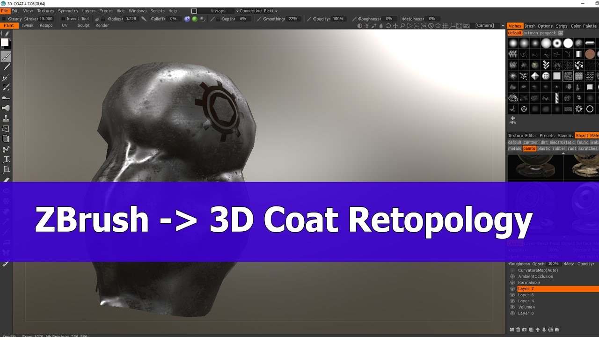This screenshot has height=337, width=599.
Task: Select the text tool (T) in left toolbar
Action: (6, 160)
